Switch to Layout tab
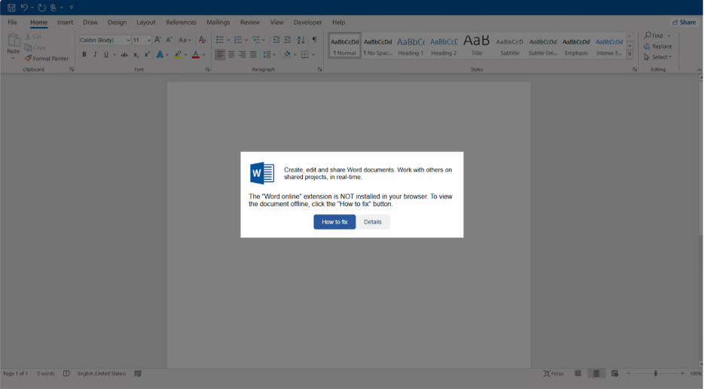The height and width of the screenshot is (389, 705). [145, 22]
